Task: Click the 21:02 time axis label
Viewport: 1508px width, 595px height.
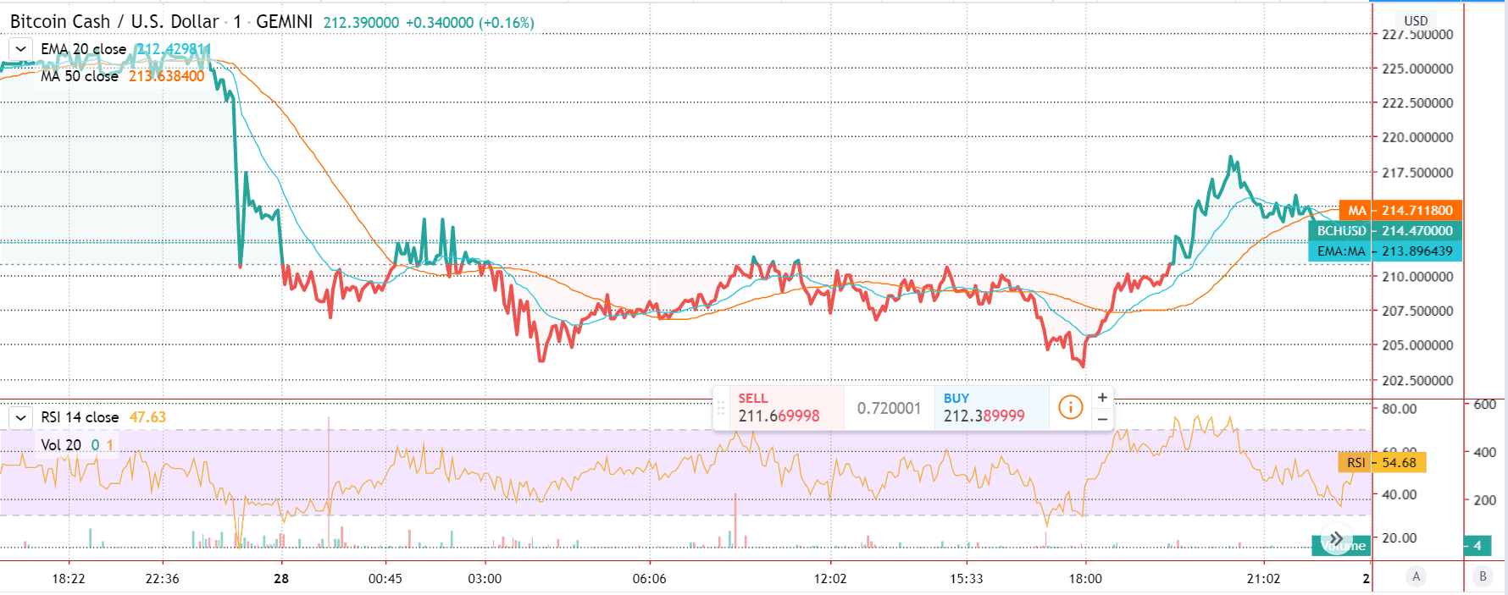Action: (x=1264, y=579)
